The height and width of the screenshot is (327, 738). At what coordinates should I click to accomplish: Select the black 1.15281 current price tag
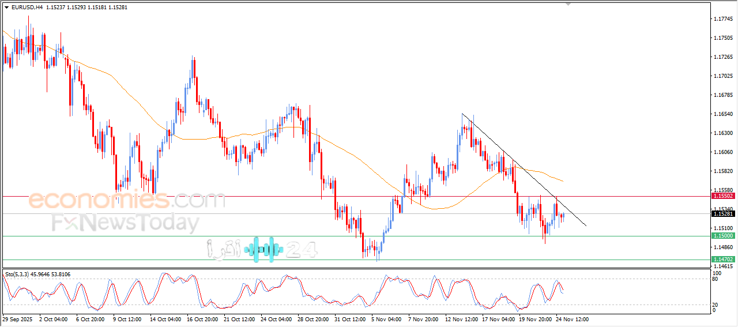point(723,214)
